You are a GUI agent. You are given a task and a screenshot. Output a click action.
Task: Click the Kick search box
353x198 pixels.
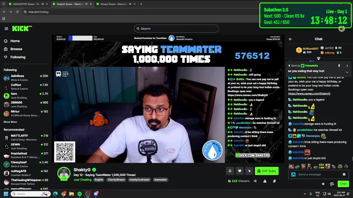point(176,29)
